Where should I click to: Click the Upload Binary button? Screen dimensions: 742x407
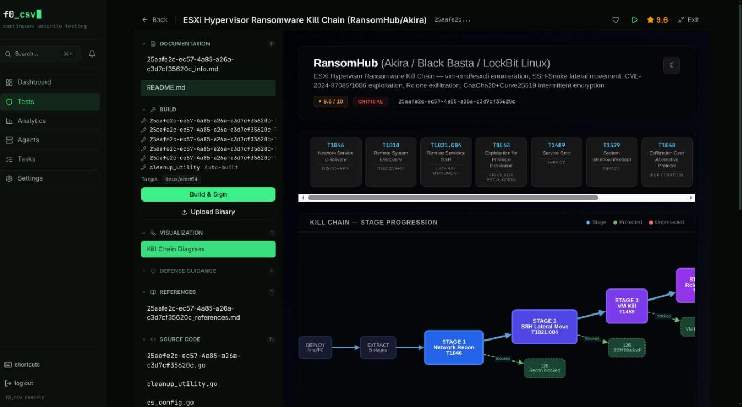[x=208, y=212]
